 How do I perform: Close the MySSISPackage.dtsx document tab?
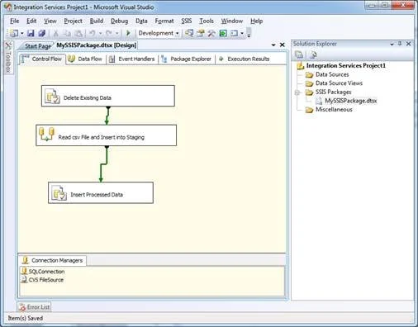(283, 45)
